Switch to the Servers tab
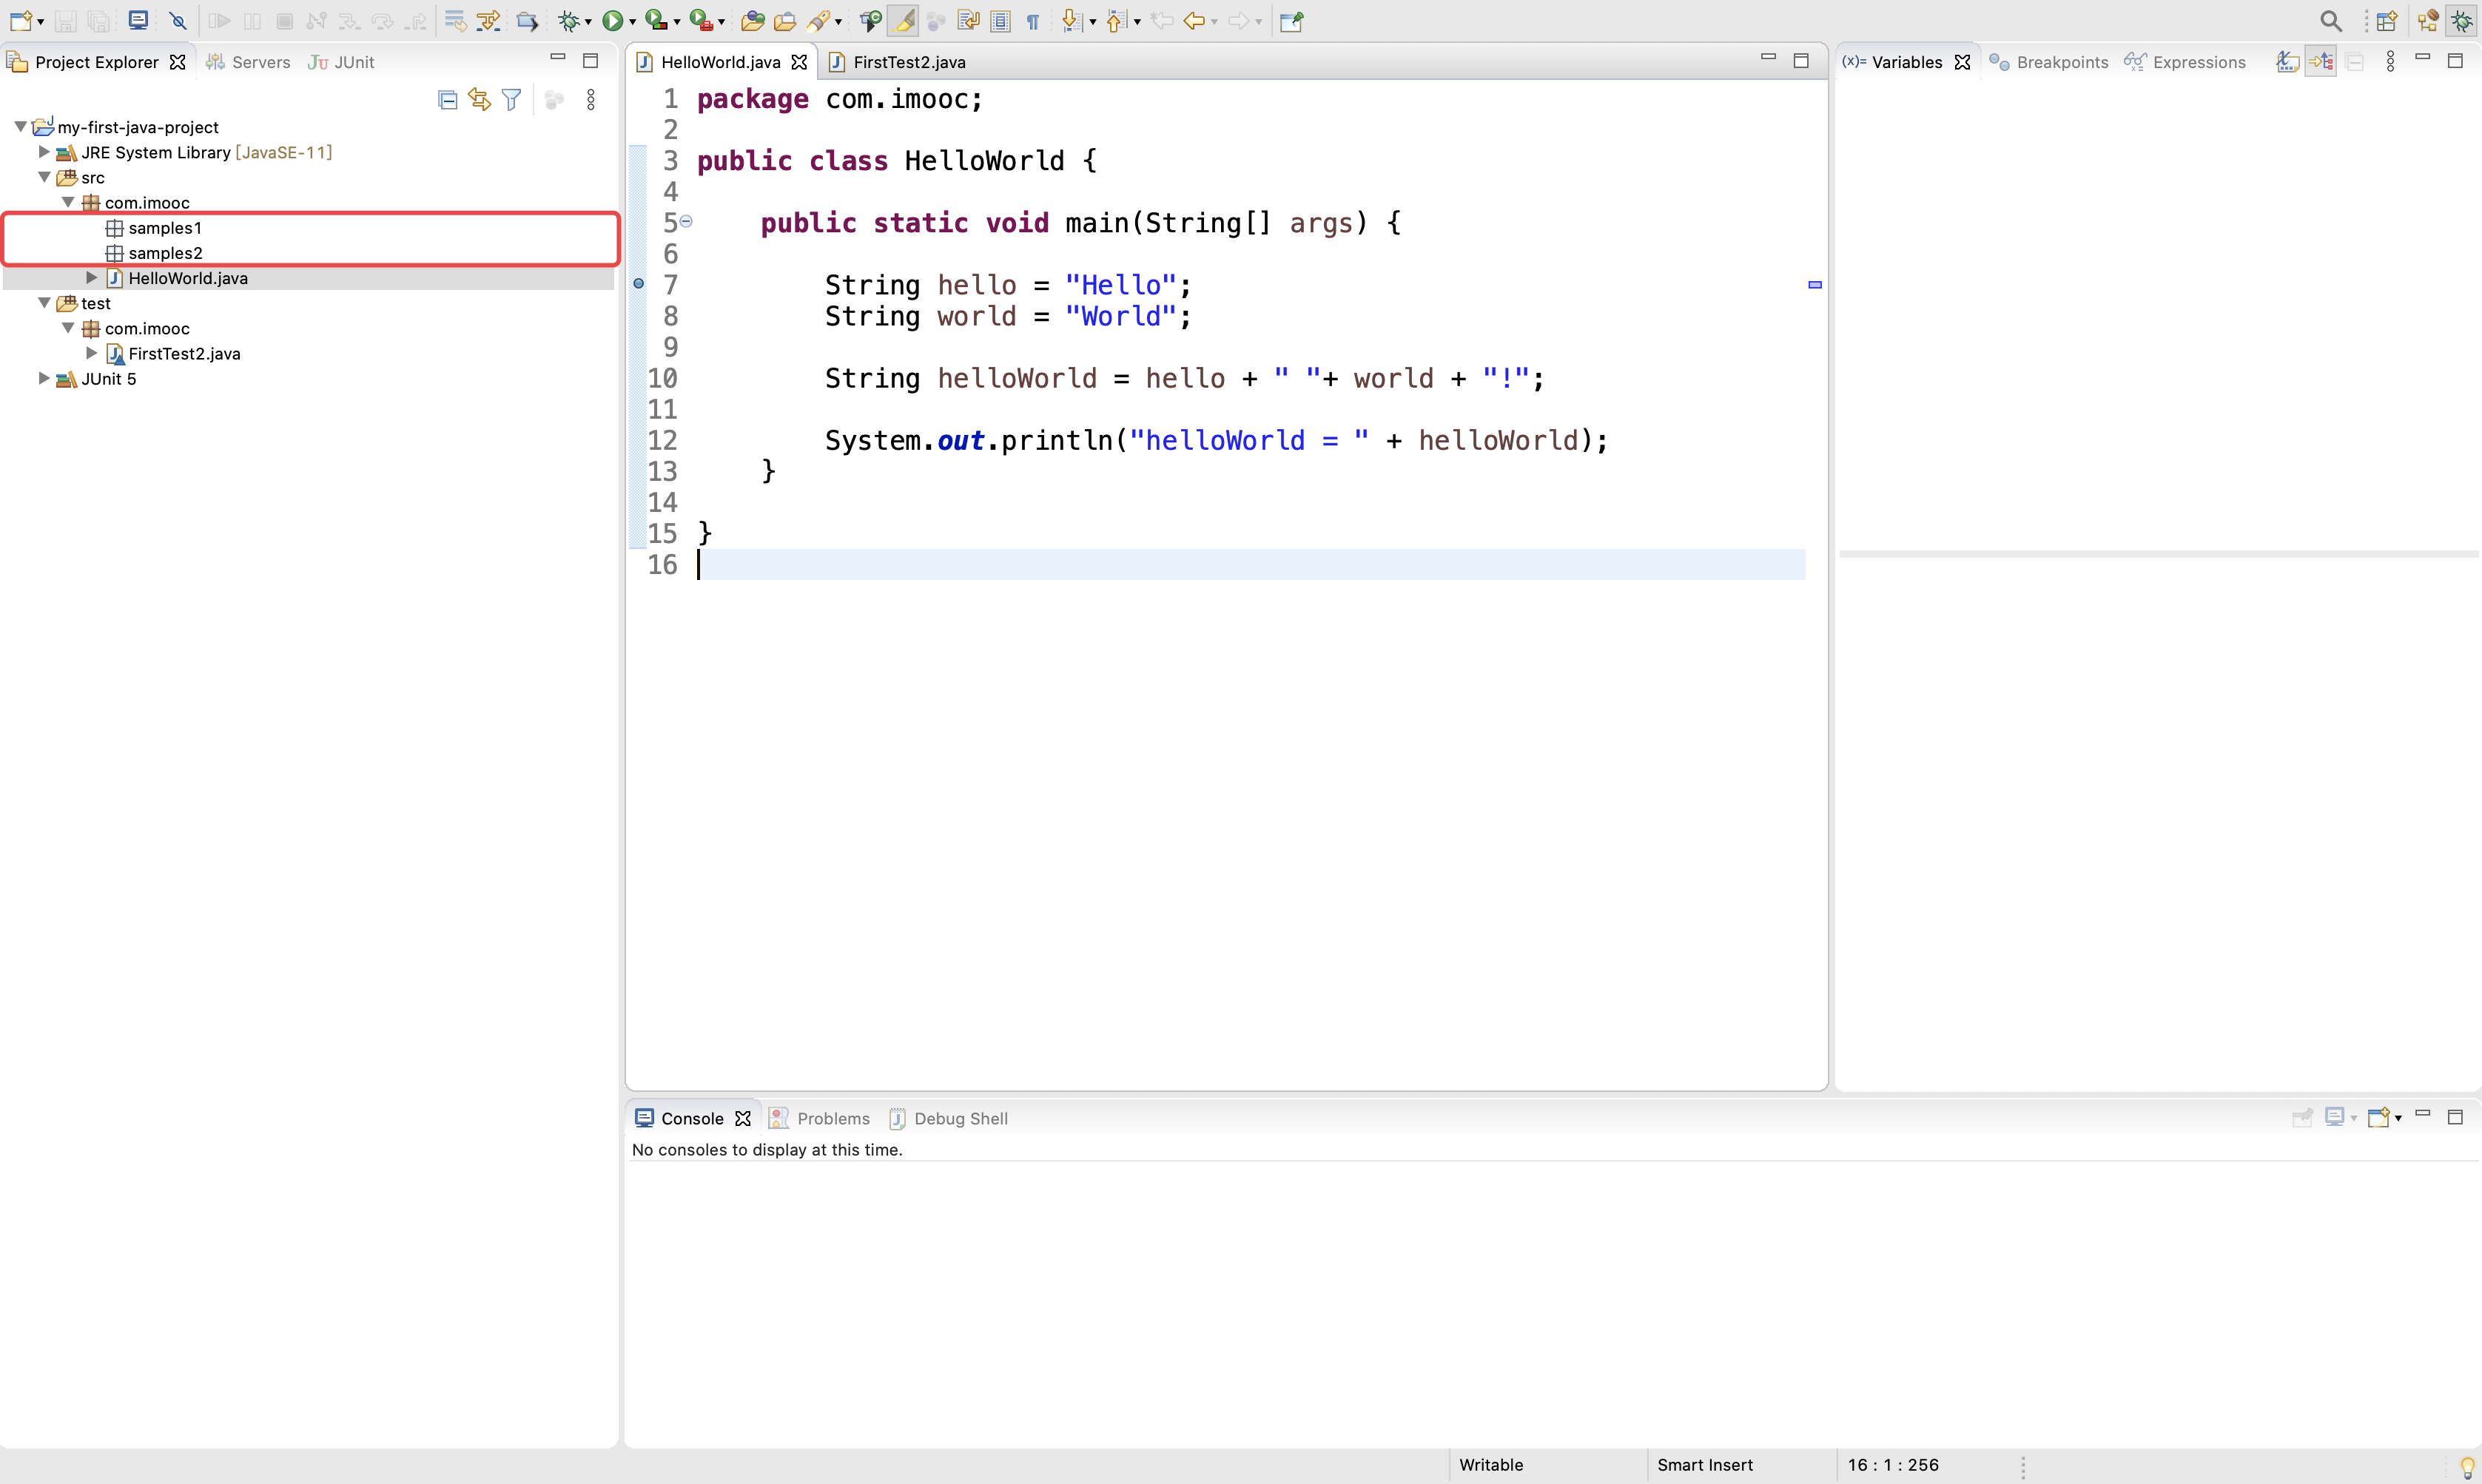 pos(248,62)
